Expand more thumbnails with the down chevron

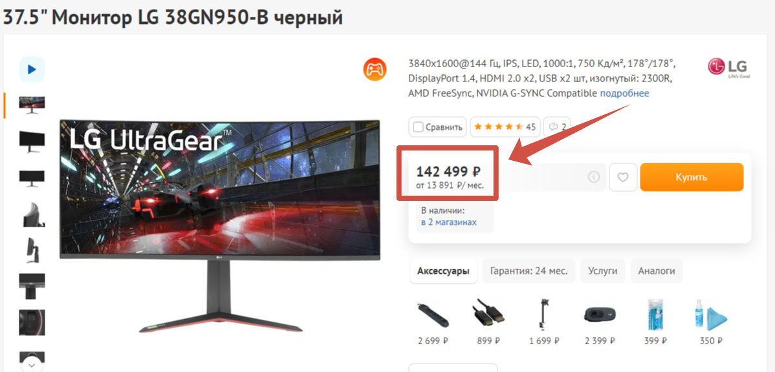coord(32,365)
